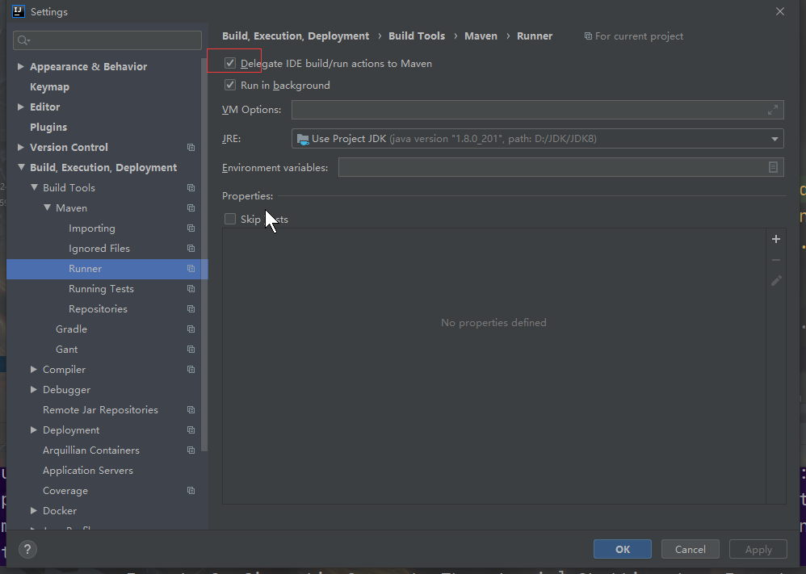Viewport: 806px width, 574px height.
Task: Click the project-level icon beside Ignored Files
Action: (x=191, y=248)
